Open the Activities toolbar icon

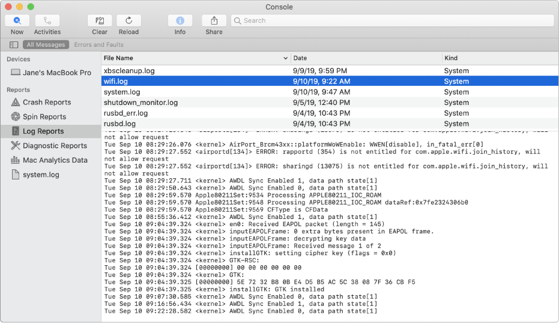point(47,21)
